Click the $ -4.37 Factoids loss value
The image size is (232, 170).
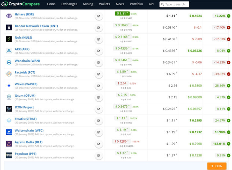pos(197,74)
